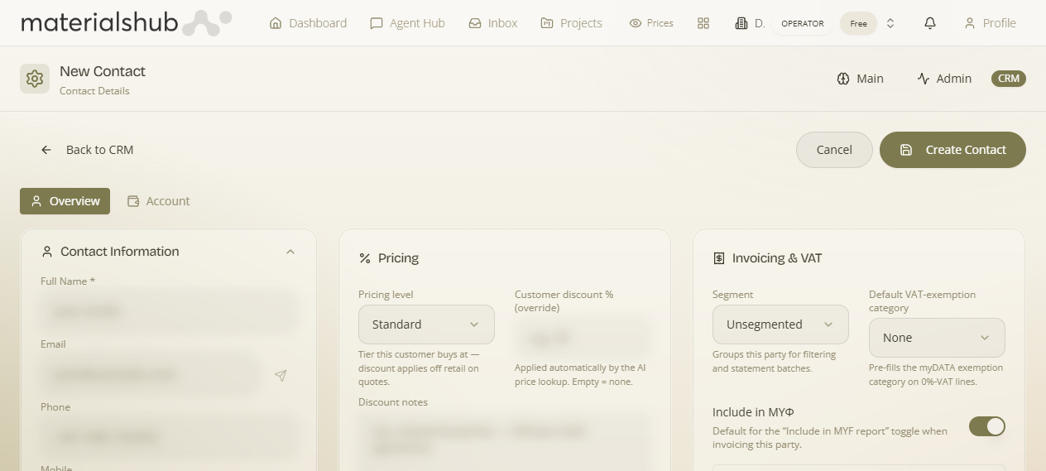Click the chat bubble icon beside Agent Hub

click(x=377, y=23)
